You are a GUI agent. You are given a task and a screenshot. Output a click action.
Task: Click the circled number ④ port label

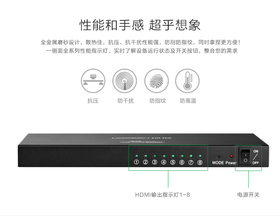[x=164, y=162]
